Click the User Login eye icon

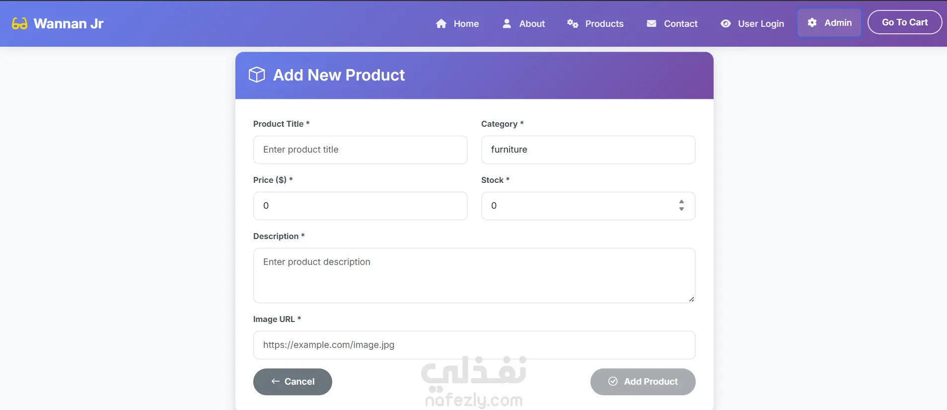click(726, 24)
